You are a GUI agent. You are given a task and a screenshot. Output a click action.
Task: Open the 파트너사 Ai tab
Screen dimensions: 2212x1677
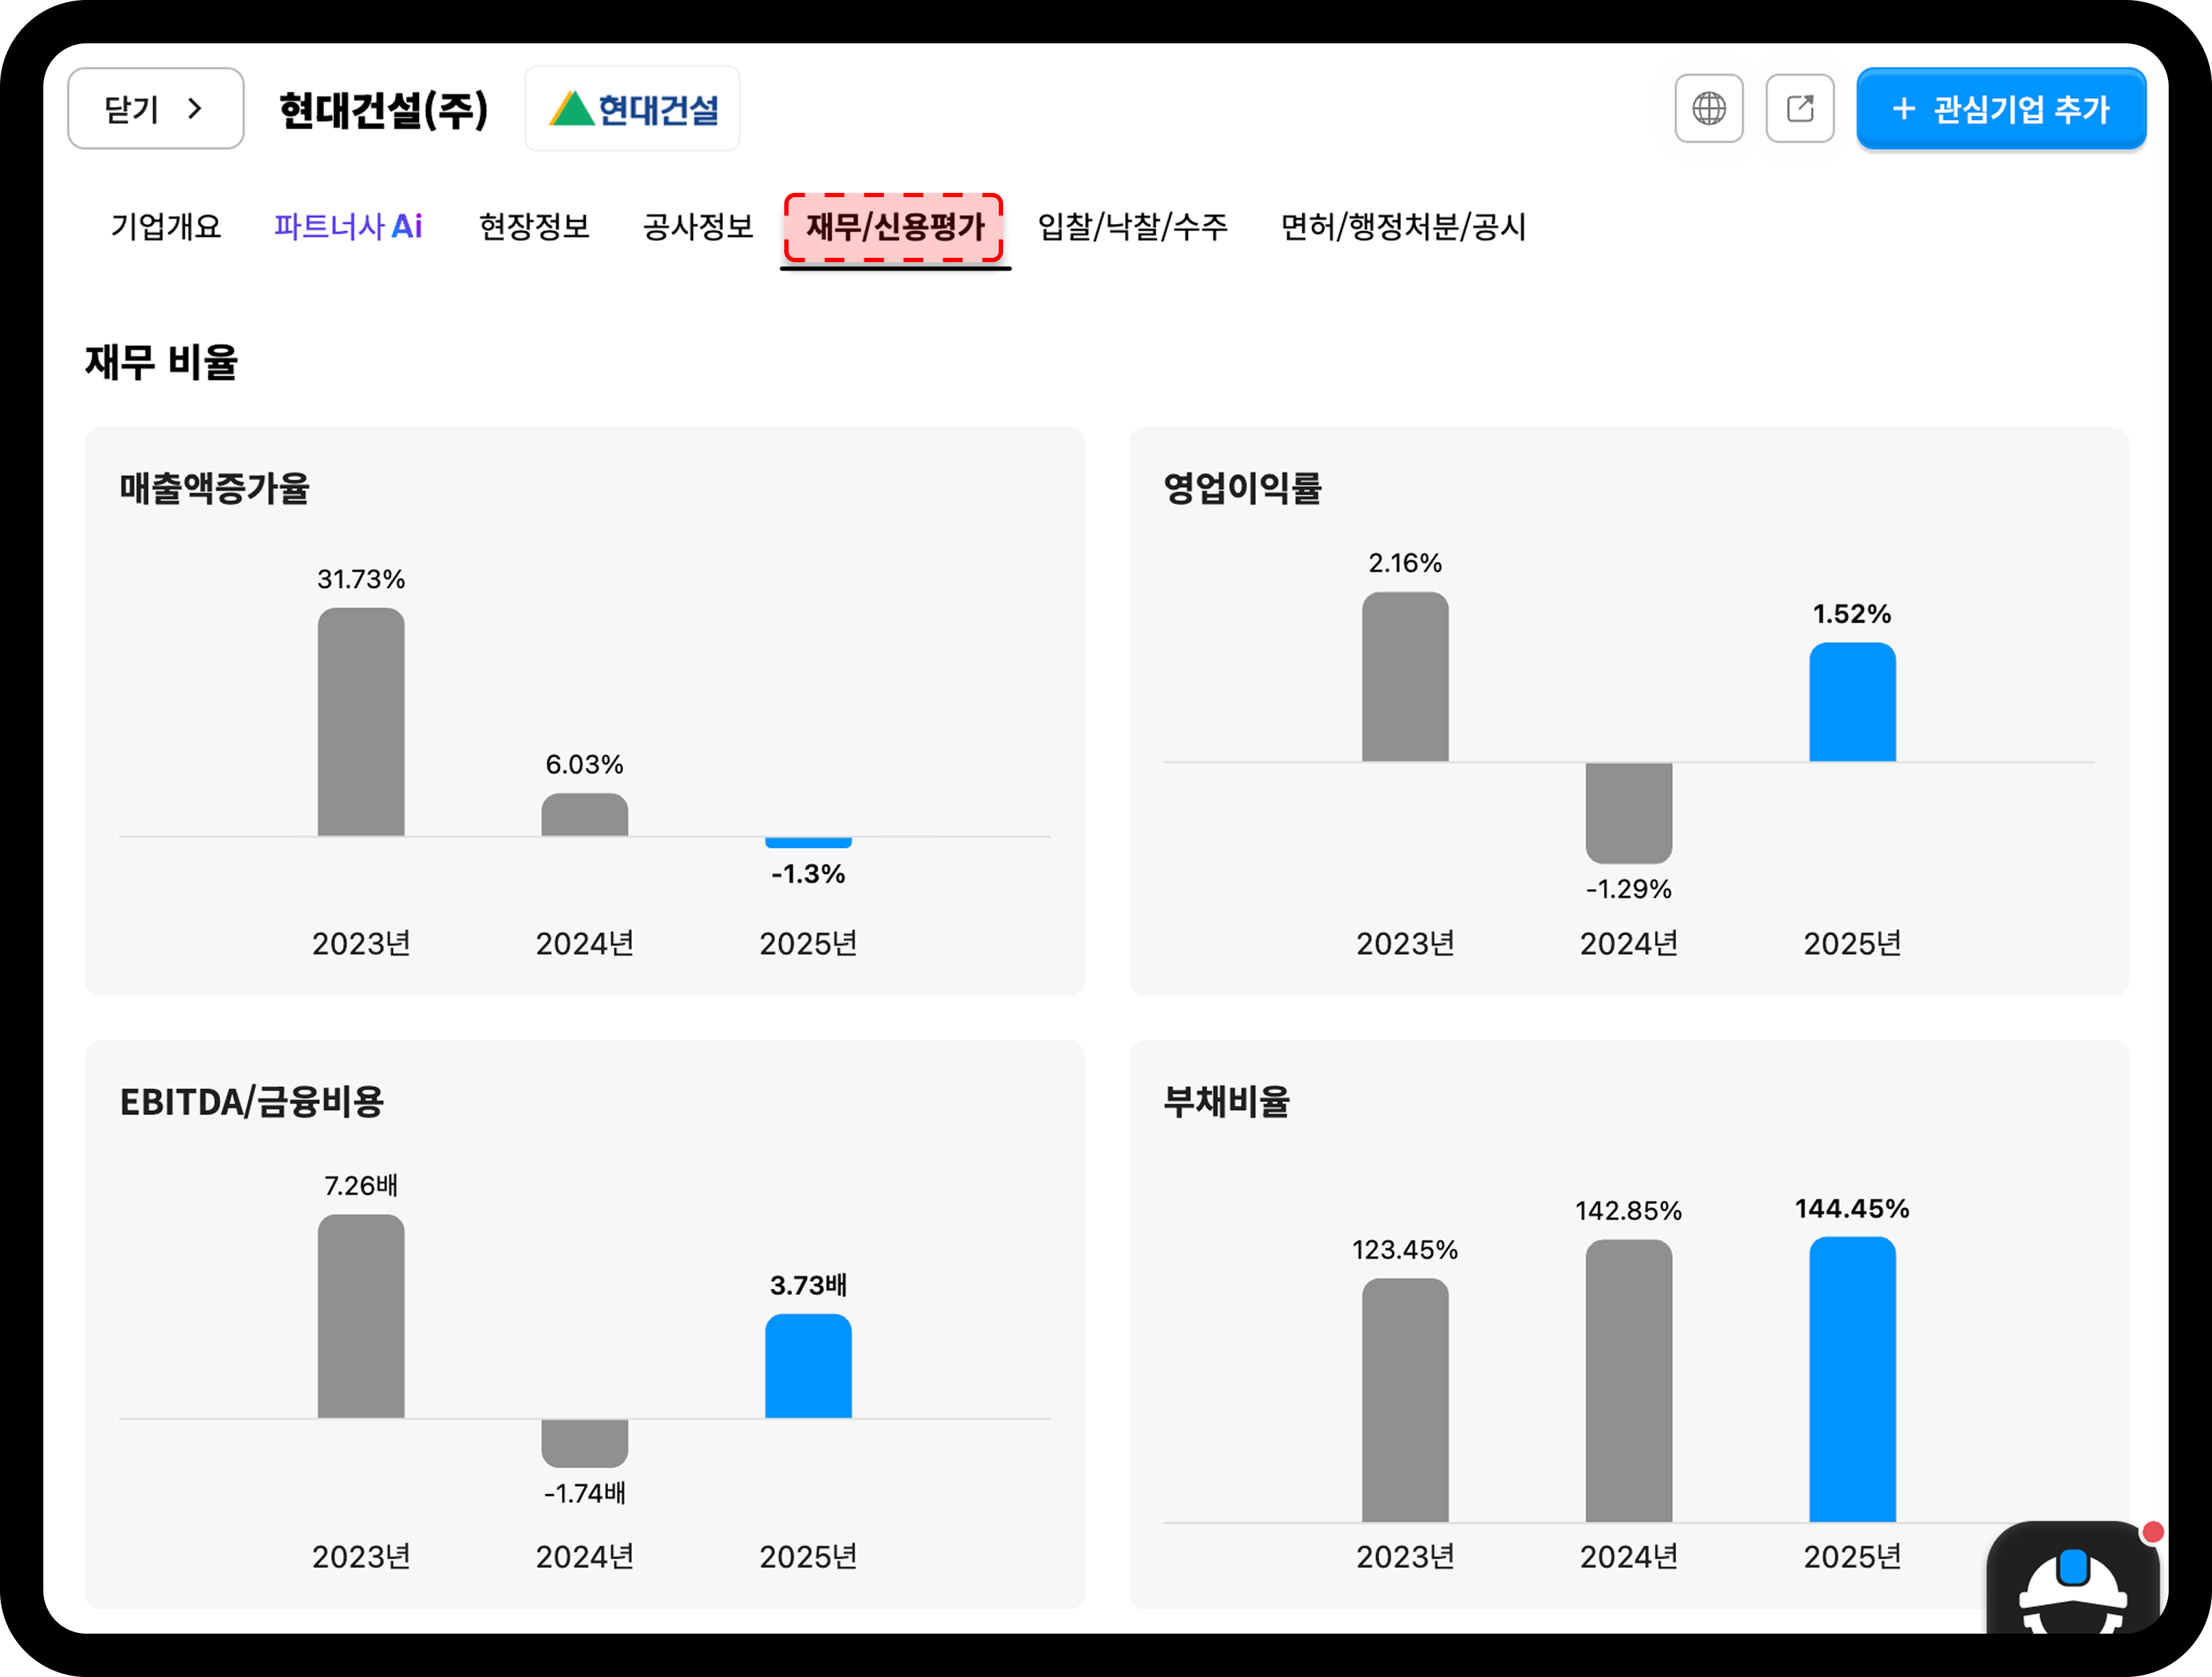coord(348,226)
